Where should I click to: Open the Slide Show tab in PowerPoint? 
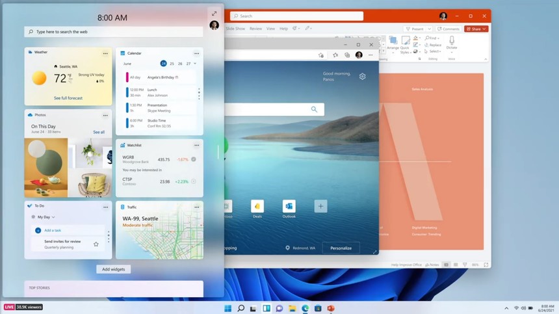(235, 29)
